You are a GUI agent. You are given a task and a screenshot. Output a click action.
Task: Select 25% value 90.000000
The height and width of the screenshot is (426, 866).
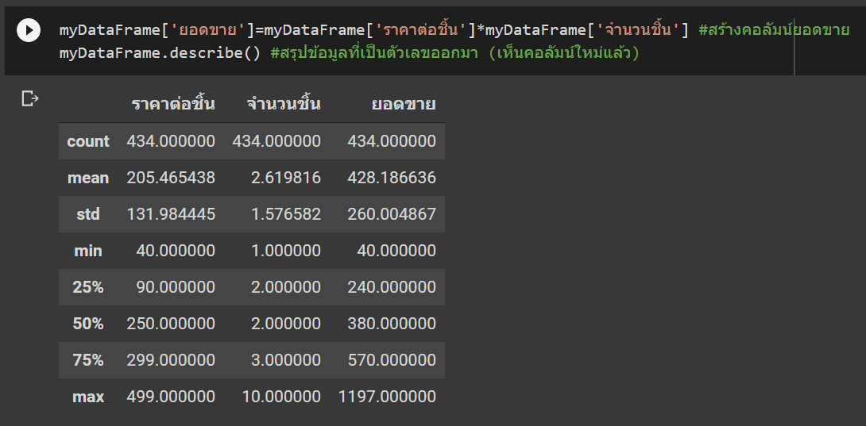pyautogui.click(x=176, y=287)
